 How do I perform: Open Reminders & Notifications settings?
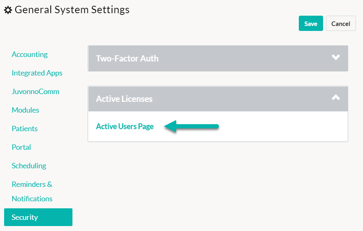tap(32, 191)
